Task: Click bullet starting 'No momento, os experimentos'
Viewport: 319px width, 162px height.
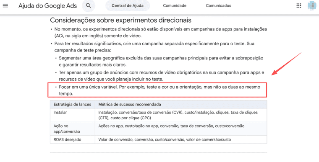Action: click(x=160, y=33)
